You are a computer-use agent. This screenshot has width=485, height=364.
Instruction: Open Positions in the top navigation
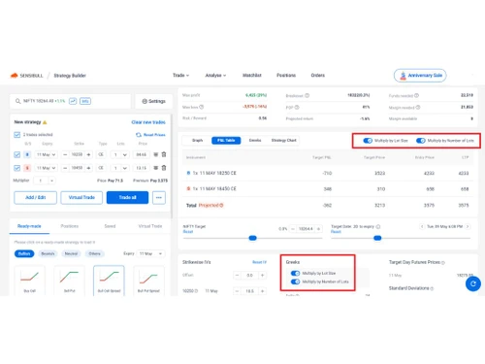[x=286, y=76]
